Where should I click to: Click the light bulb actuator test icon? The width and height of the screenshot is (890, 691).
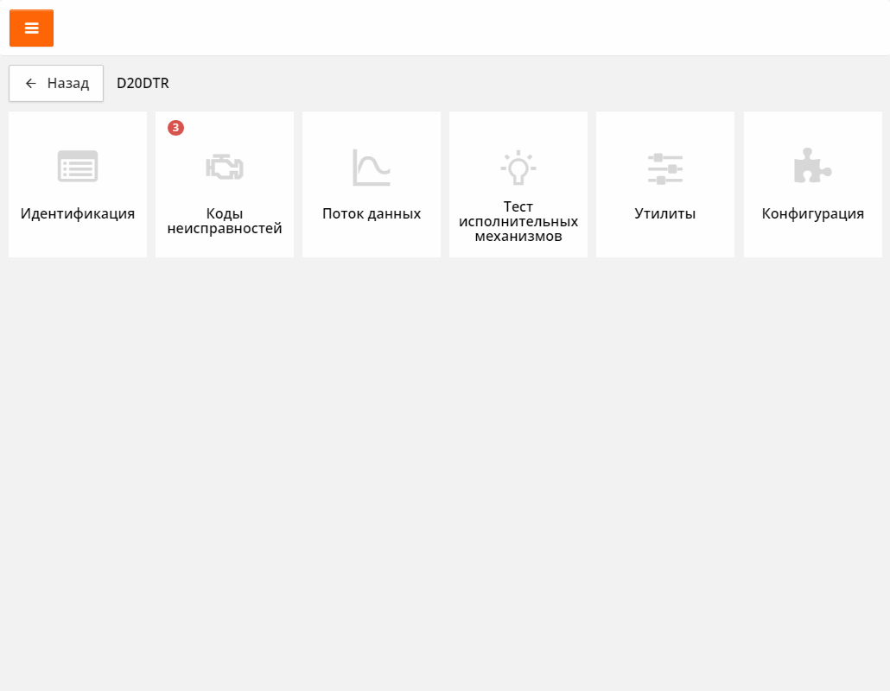pyautogui.click(x=518, y=167)
